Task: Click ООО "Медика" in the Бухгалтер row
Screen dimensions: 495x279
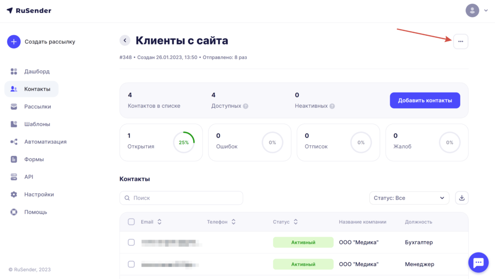Action: click(359, 242)
